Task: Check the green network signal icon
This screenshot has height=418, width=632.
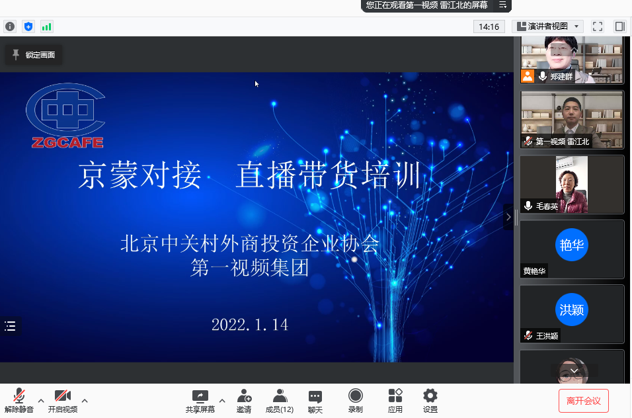Action: (47, 26)
